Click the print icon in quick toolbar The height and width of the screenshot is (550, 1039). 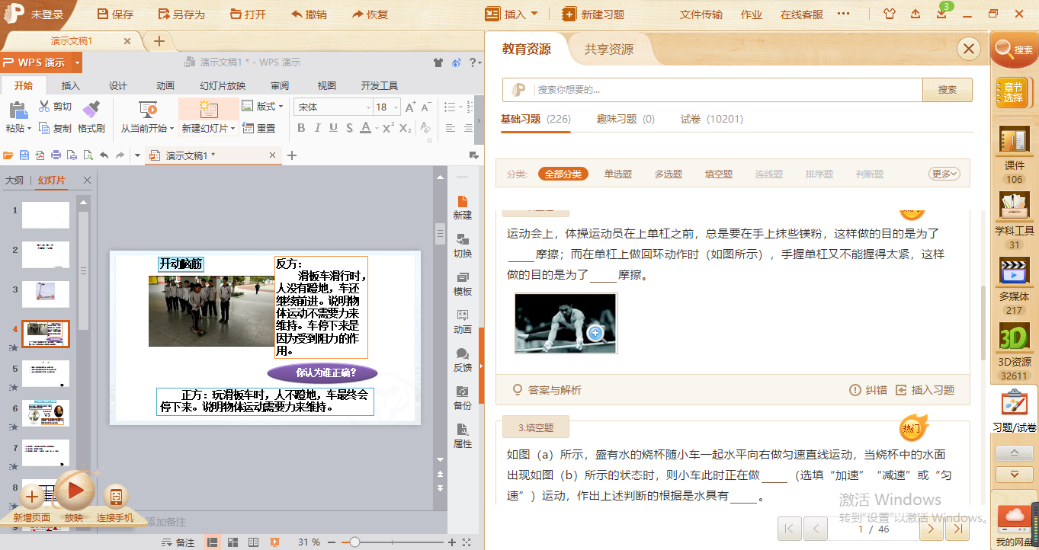click(x=56, y=155)
